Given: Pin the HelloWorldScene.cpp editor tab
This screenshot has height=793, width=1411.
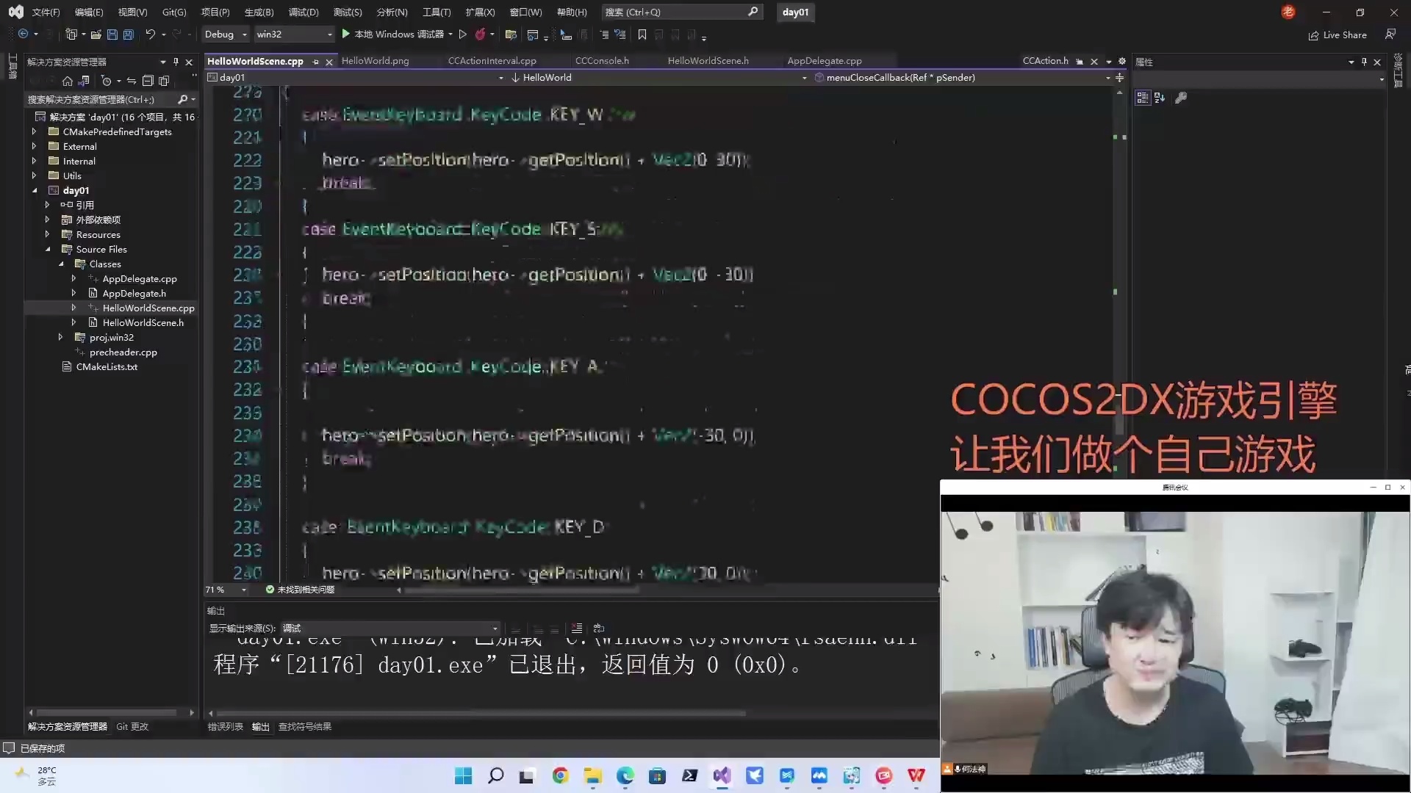Looking at the screenshot, I should [316, 61].
